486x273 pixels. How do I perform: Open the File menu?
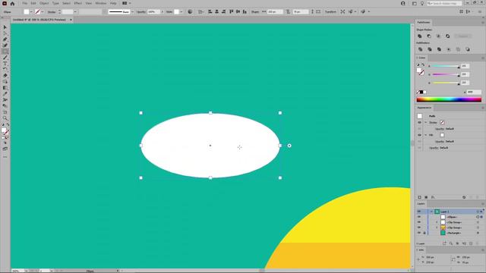(24, 3)
